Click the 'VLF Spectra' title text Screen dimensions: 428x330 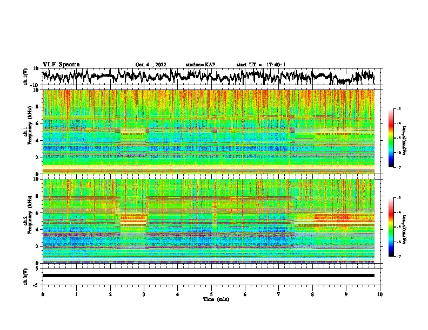[x=61, y=65]
